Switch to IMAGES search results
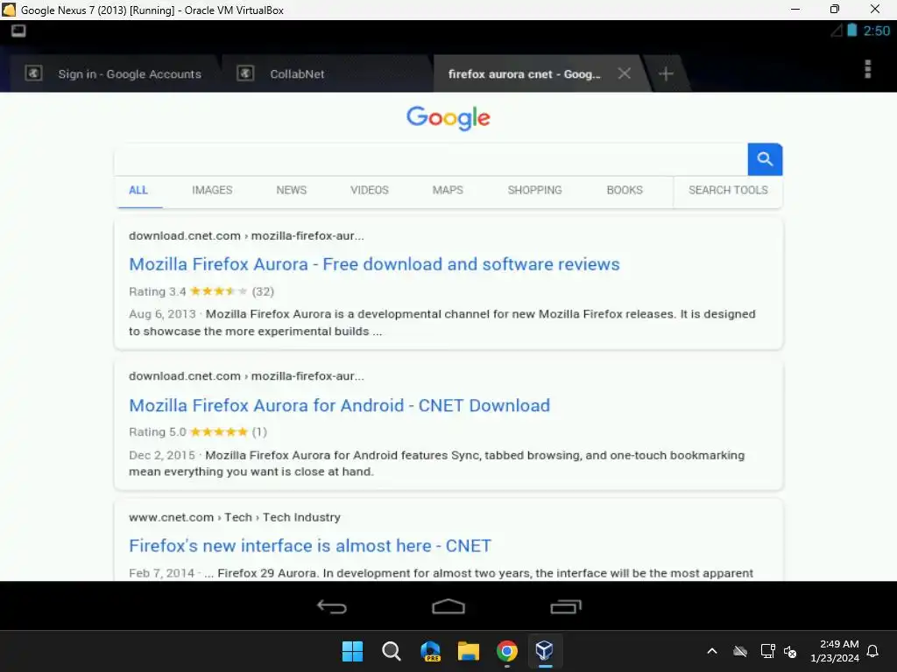The height and width of the screenshot is (672, 897). pyautogui.click(x=212, y=190)
